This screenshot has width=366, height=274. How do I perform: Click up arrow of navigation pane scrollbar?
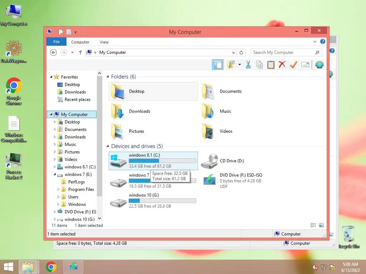[x=100, y=73]
